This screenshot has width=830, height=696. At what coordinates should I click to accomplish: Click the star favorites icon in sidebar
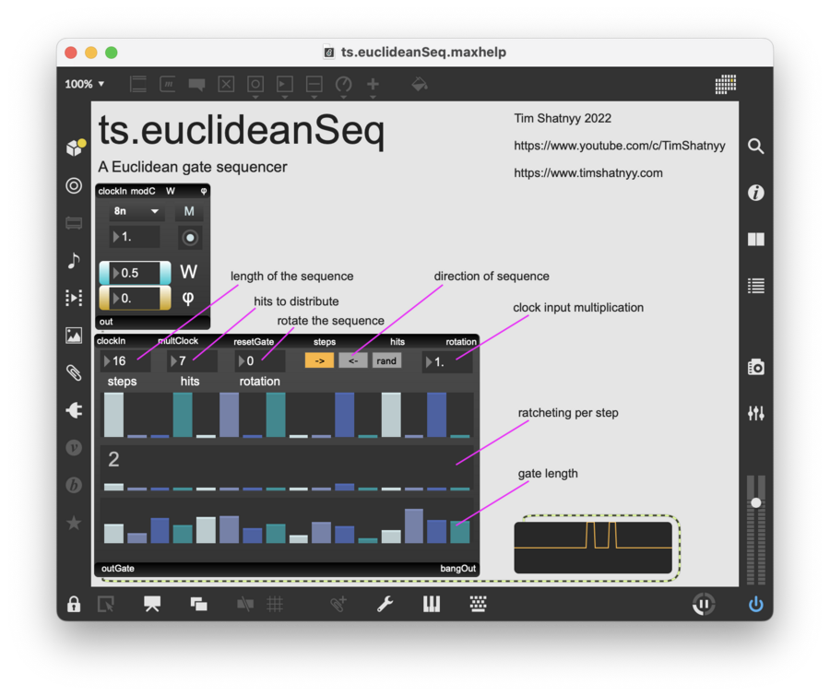(74, 523)
